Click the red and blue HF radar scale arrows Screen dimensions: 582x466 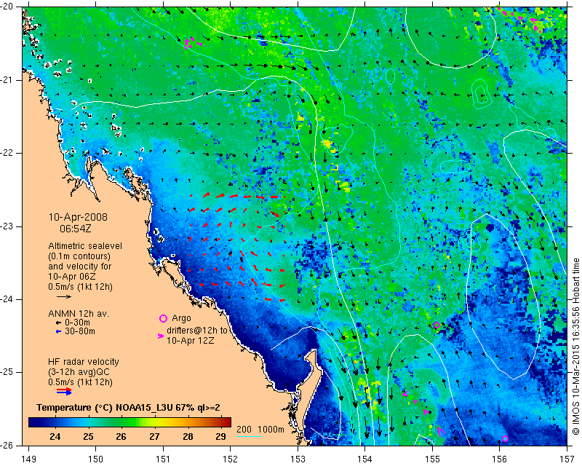(64, 391)
